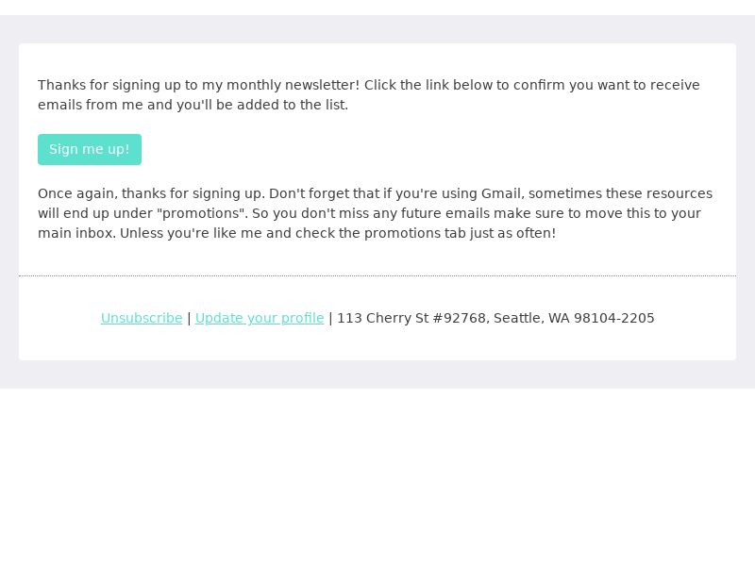Click the Sign me up! button
Image resolution: width=755 pixels, height=566 pixels.
(x=90, y=149)
